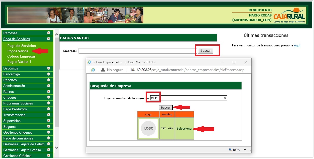Click the zoom magnifier icon at 100%

coord(230,150)
